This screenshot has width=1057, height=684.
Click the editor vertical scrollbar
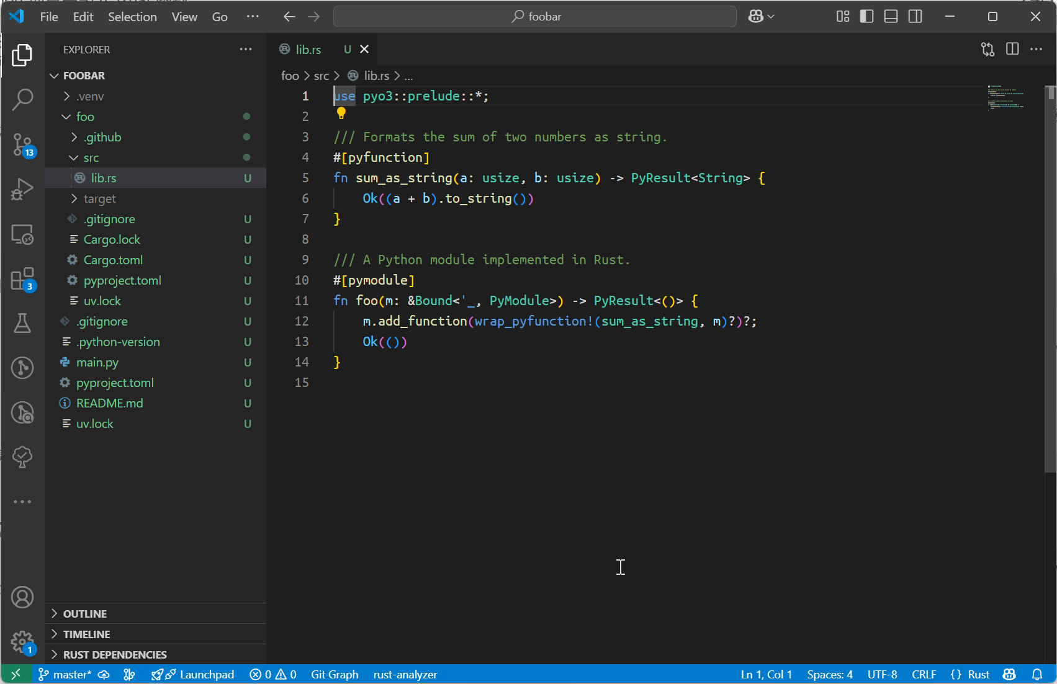pyautogui.click(x=1051, y=279)
